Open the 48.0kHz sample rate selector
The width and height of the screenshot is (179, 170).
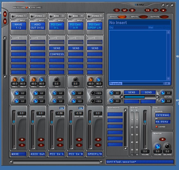coord(163,122)
